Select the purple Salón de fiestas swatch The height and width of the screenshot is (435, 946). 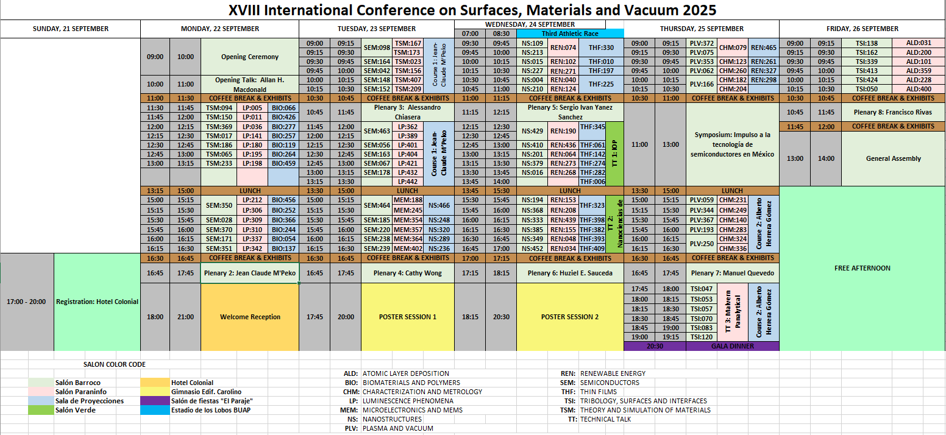[x=155, y=401]
